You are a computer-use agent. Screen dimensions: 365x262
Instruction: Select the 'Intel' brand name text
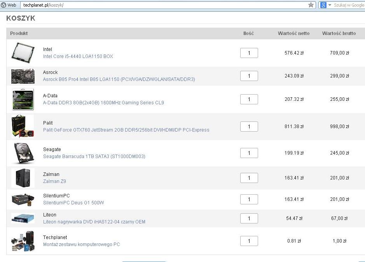pos(47,49)
